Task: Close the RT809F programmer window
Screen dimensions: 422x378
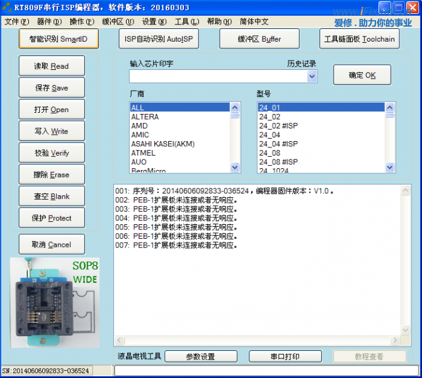Action: [x=412, y=8]
